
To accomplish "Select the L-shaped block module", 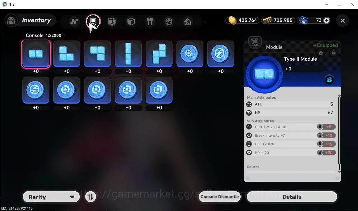I will pos(67,54).
